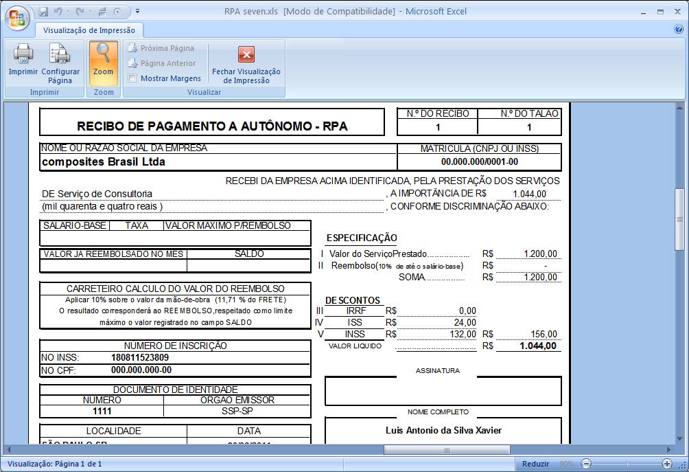
Task: Click Próxima Página in the ribbon
Action: 163,47
